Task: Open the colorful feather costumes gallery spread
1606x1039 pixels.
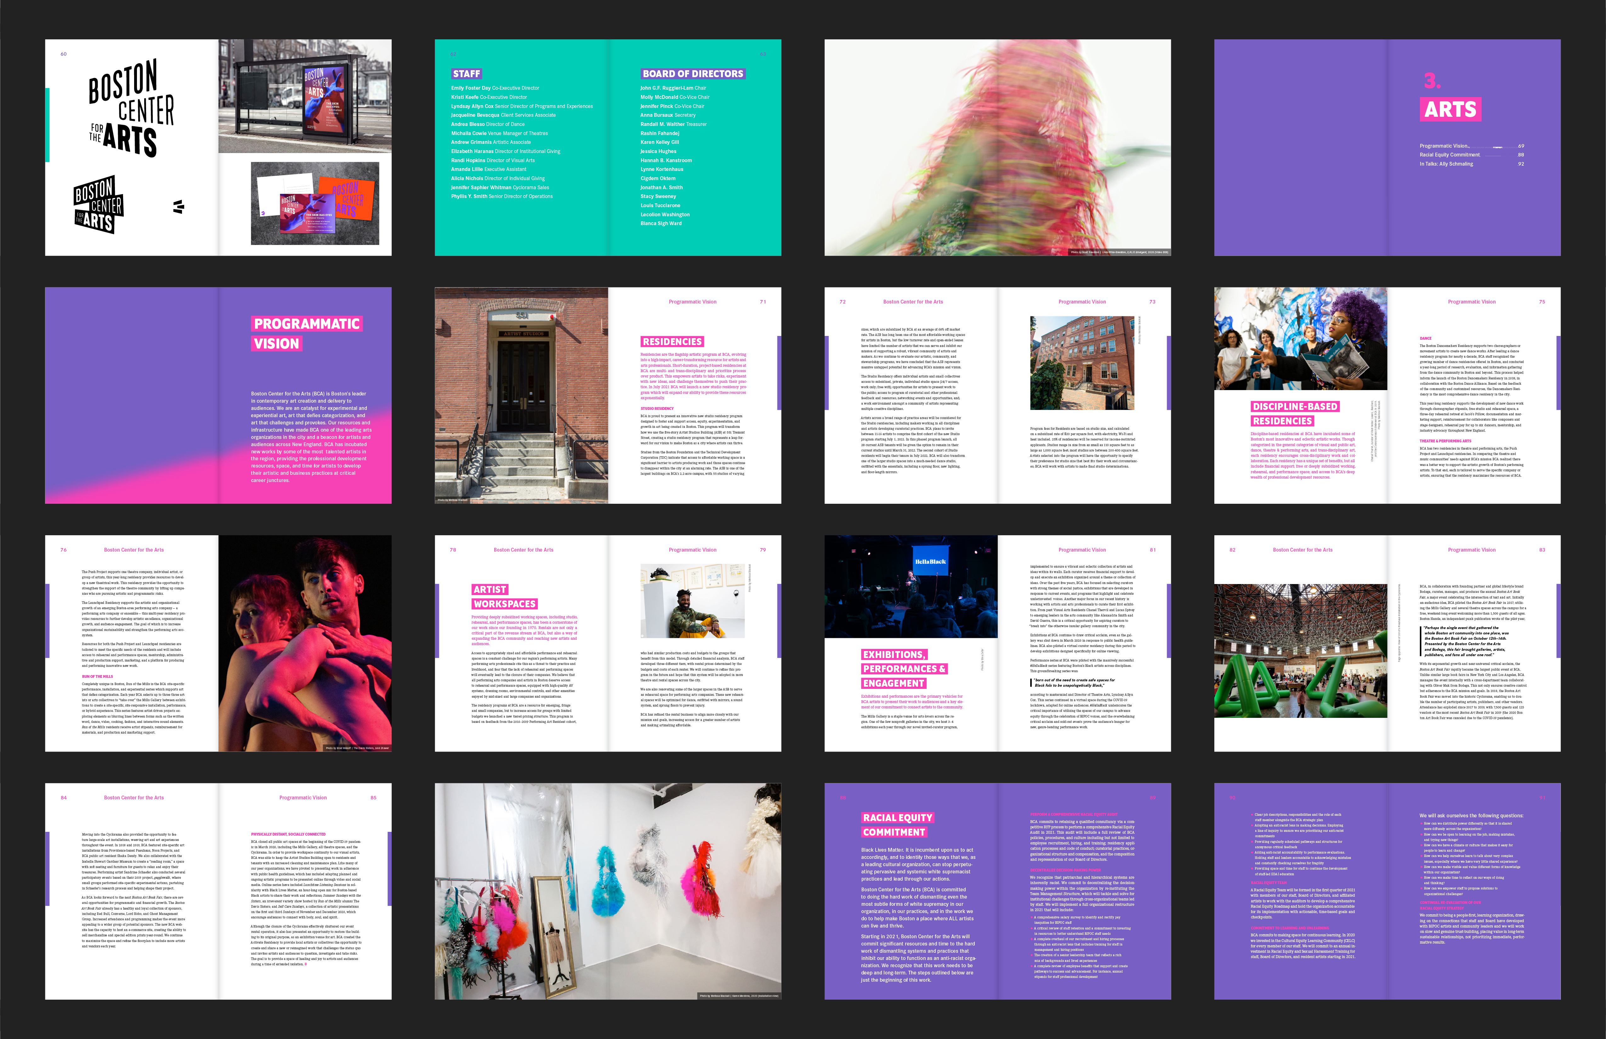Action: 608,891
